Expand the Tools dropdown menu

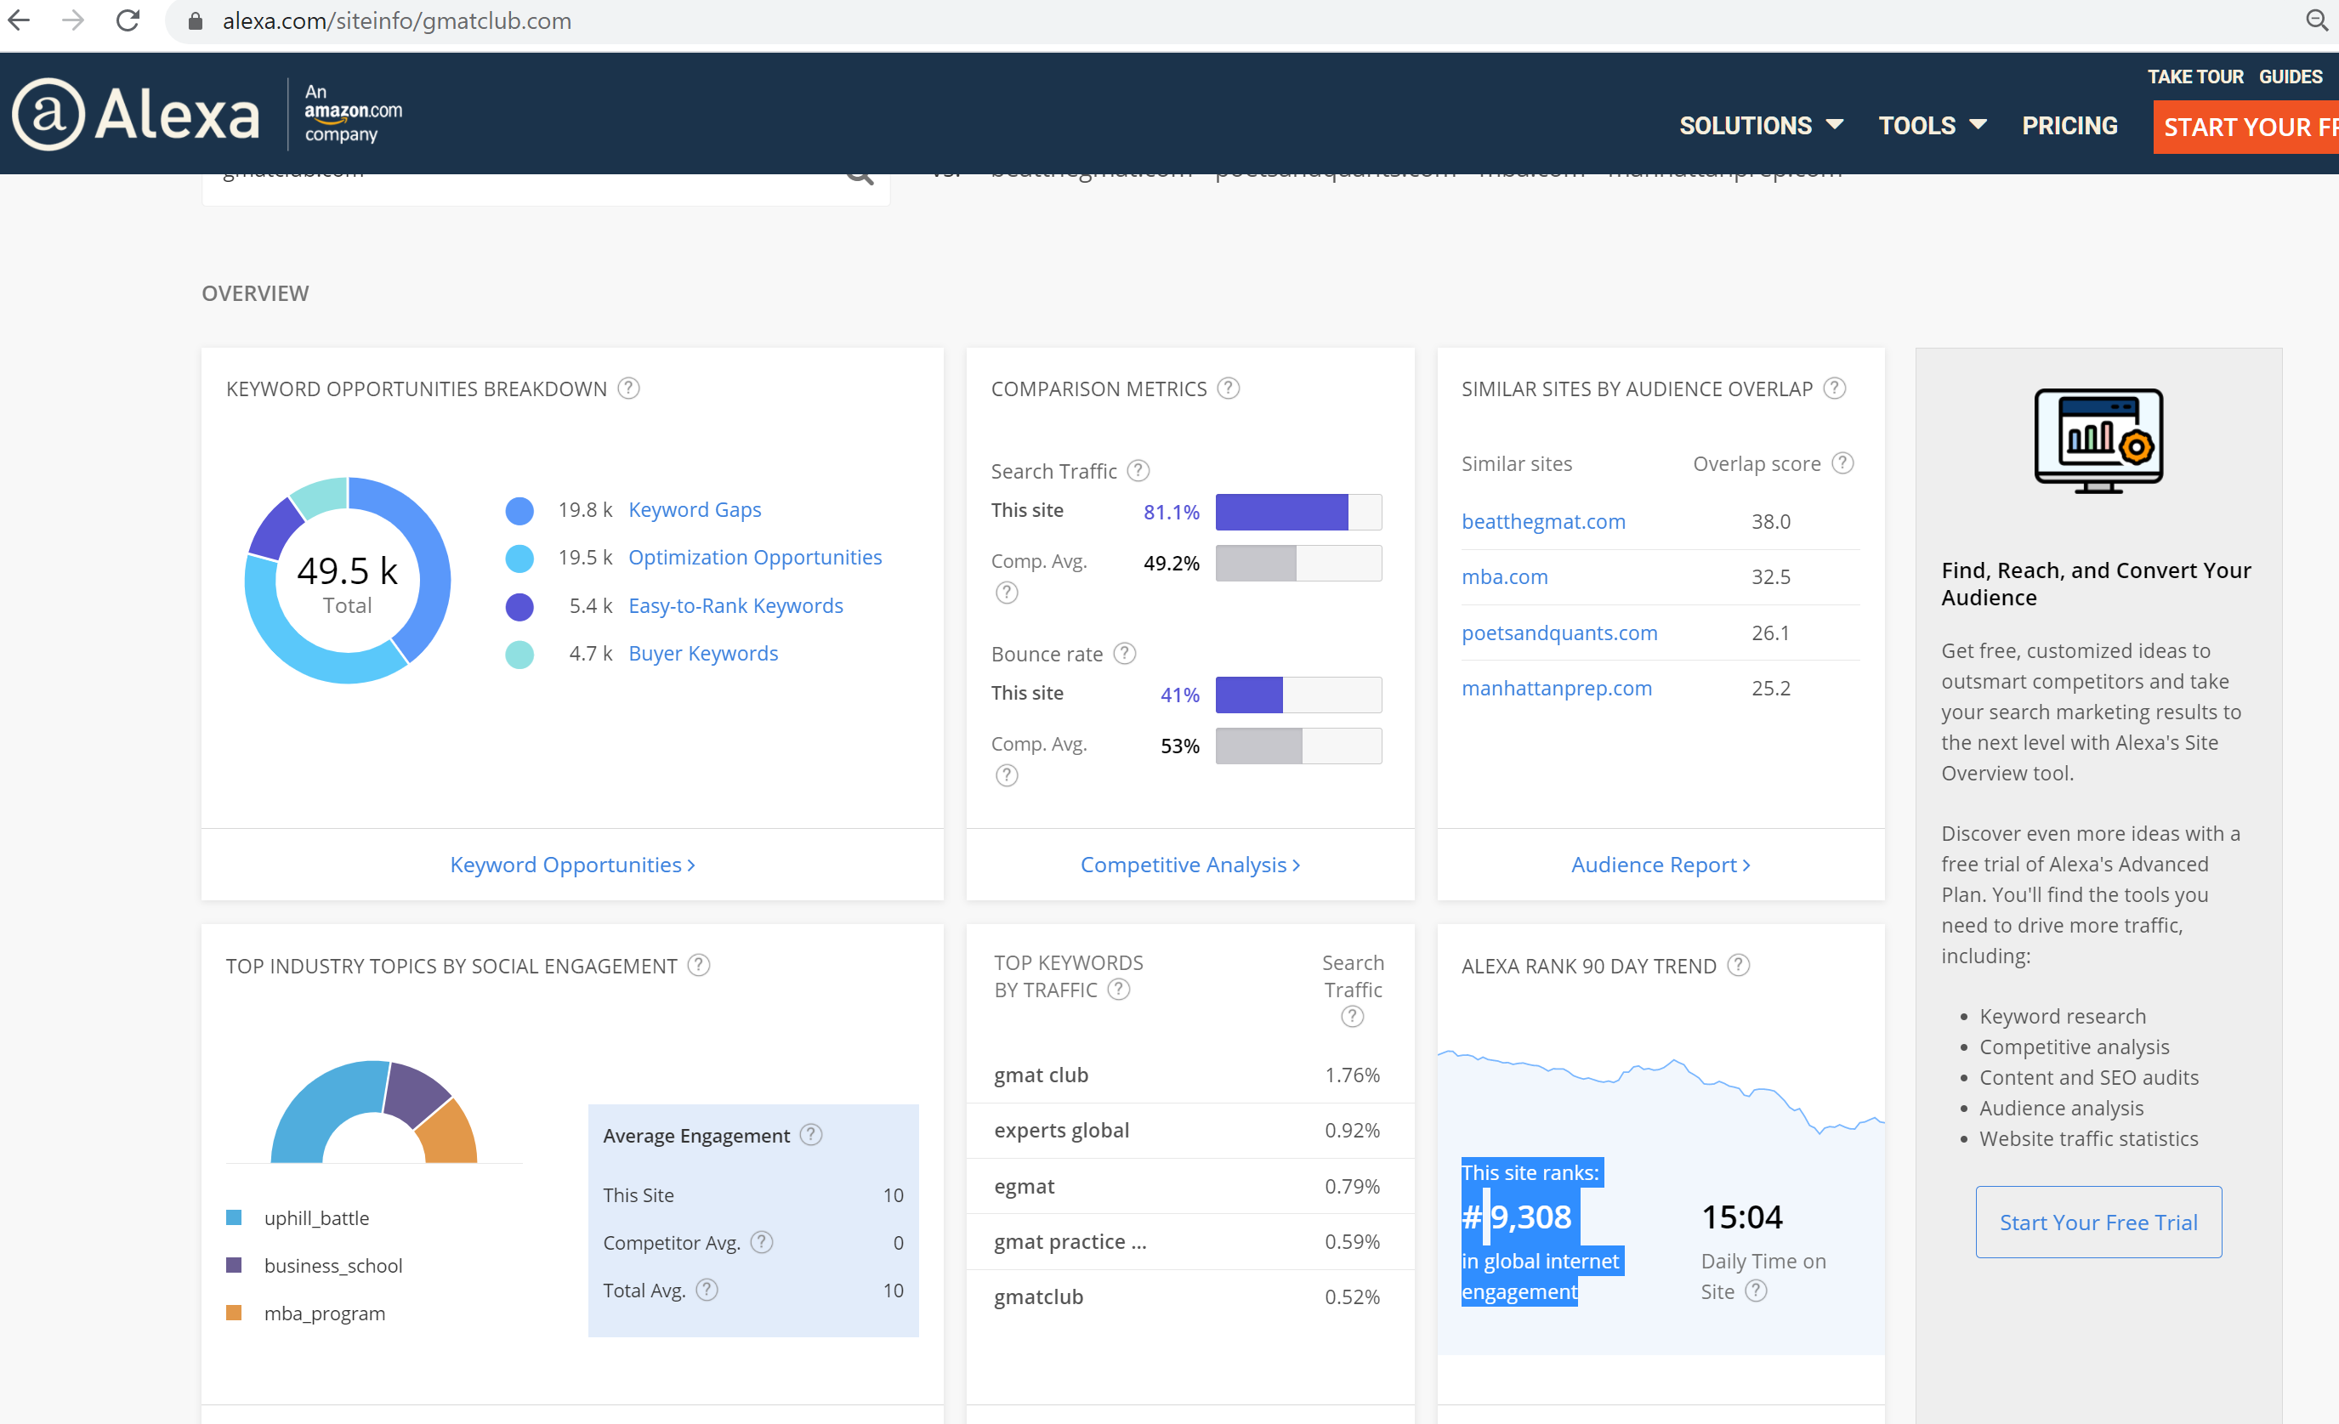click(1932, 125)
